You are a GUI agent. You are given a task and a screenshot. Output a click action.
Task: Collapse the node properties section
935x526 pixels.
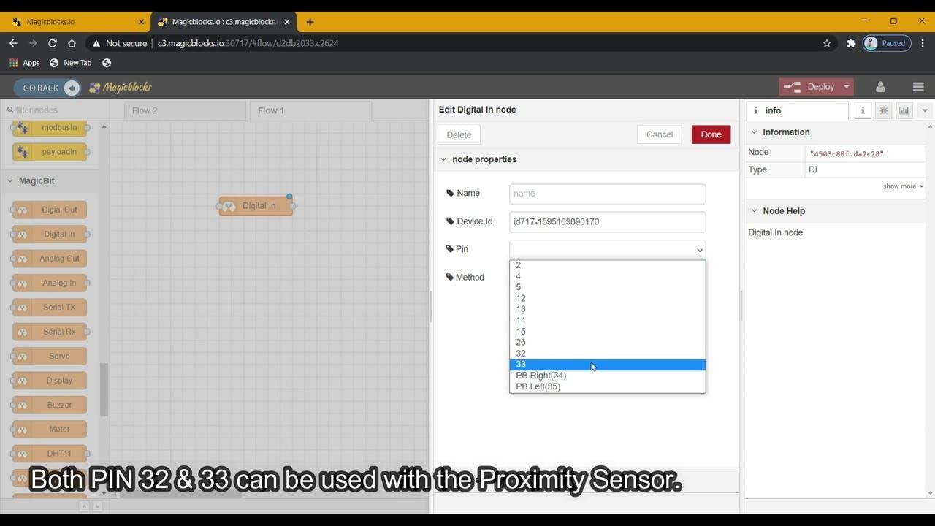point(443,159)
